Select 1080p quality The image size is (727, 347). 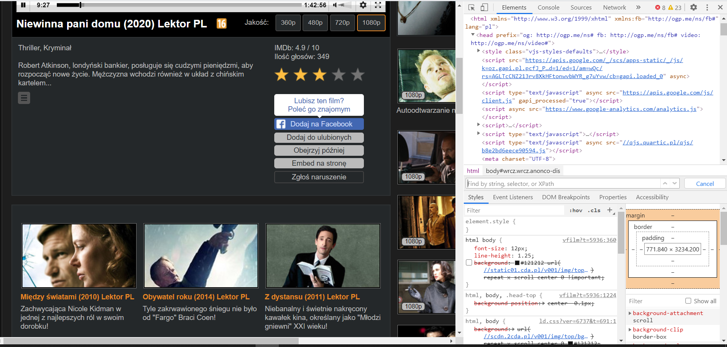pyautogui.click(x=371, y=23)
